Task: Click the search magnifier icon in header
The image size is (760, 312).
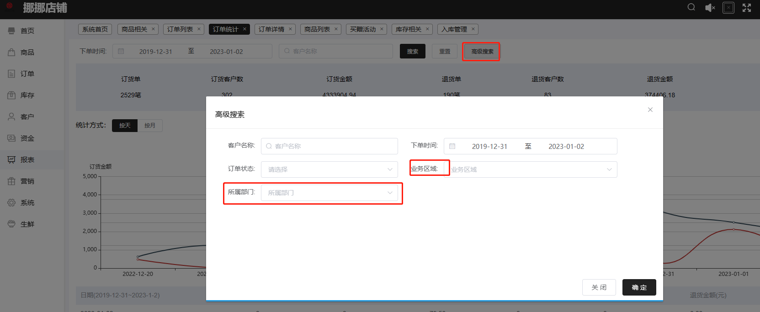Action: (x=691, y=7)
